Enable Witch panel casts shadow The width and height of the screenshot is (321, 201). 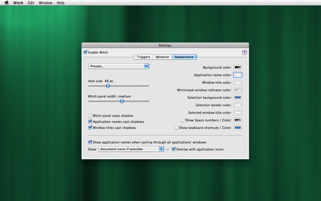point(90,116)
